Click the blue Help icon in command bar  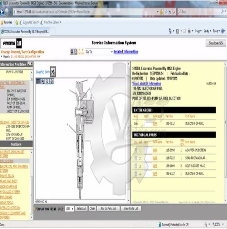point(223,31)
